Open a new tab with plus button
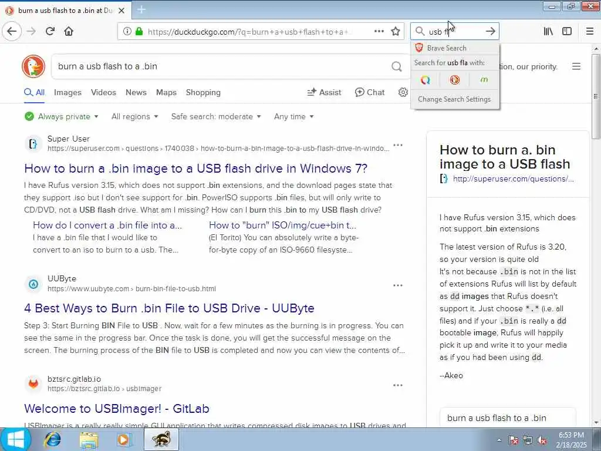This screenshot has width=601, height=451. click(141, 10)
